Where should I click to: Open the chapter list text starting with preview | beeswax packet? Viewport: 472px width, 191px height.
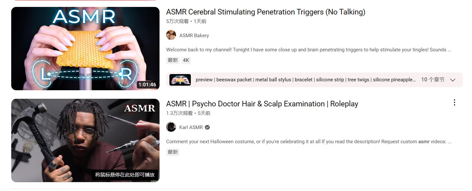306,80
